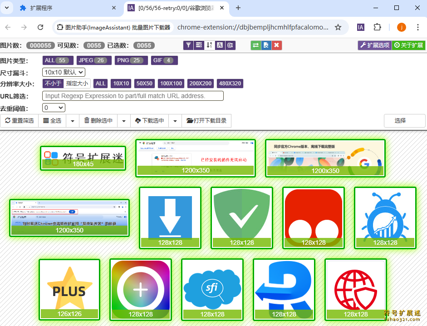The image size is (427, 326).
Task: Filter by JPEG 26 image type
Action: [94, 60]
